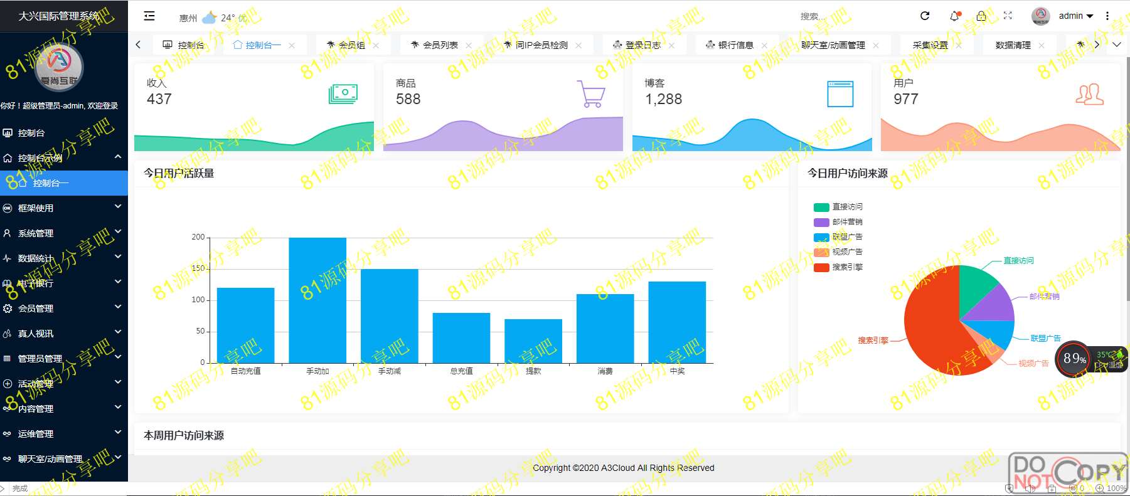Click the three-dot more options icon
The width and height of the screenshot is (1130, 496).
click(x=1107, y=16)
